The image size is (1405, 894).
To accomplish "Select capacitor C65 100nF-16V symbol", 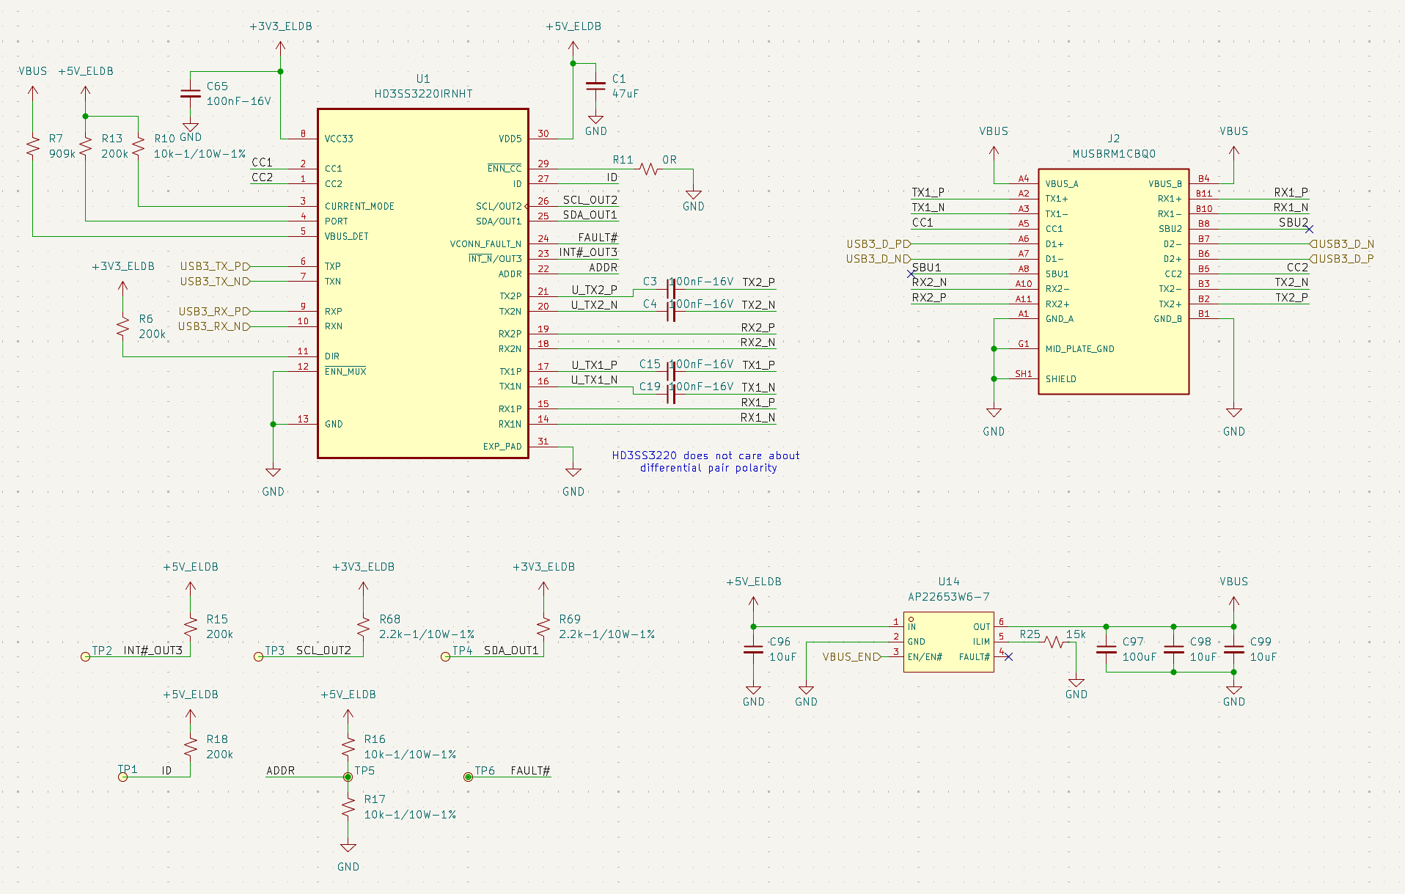I will click(191, 94).
